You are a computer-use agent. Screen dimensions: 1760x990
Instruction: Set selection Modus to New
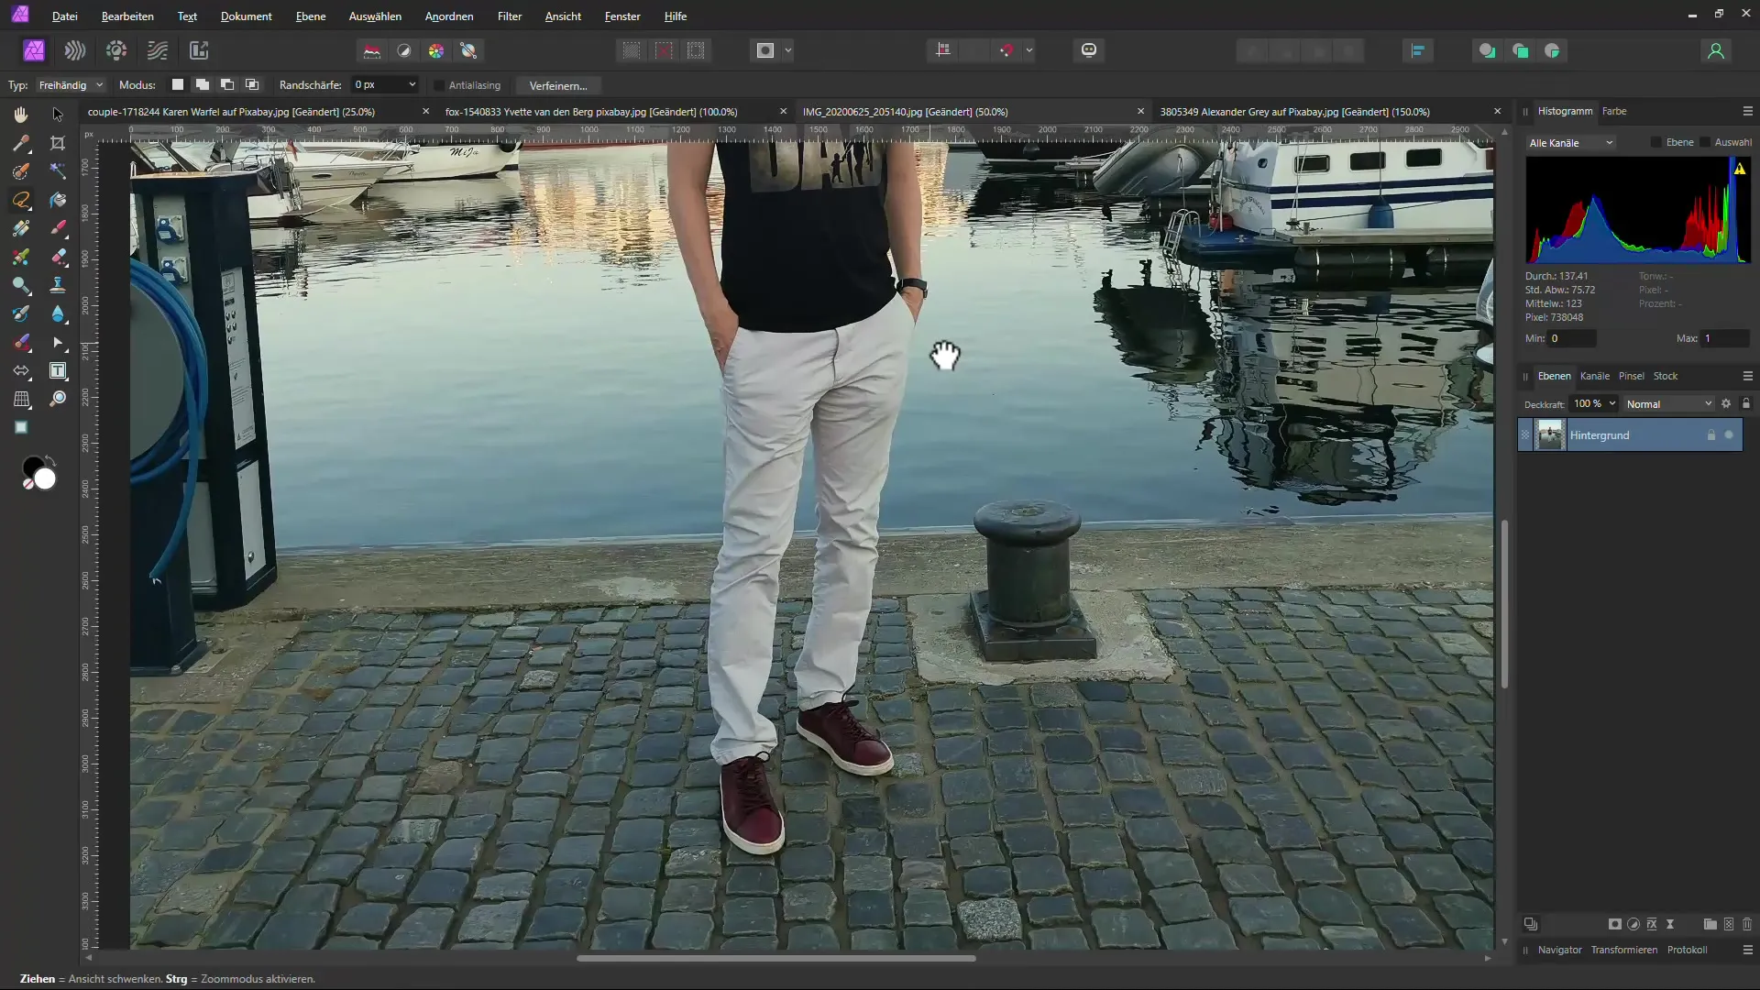[178, 85]
